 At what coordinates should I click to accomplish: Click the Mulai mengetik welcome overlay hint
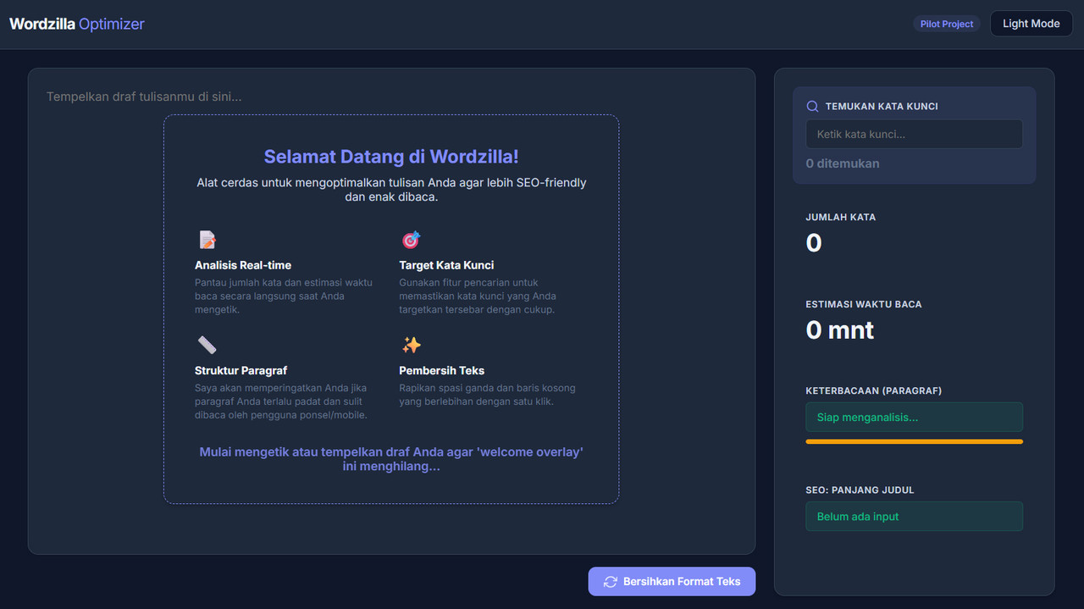[391, 459]
